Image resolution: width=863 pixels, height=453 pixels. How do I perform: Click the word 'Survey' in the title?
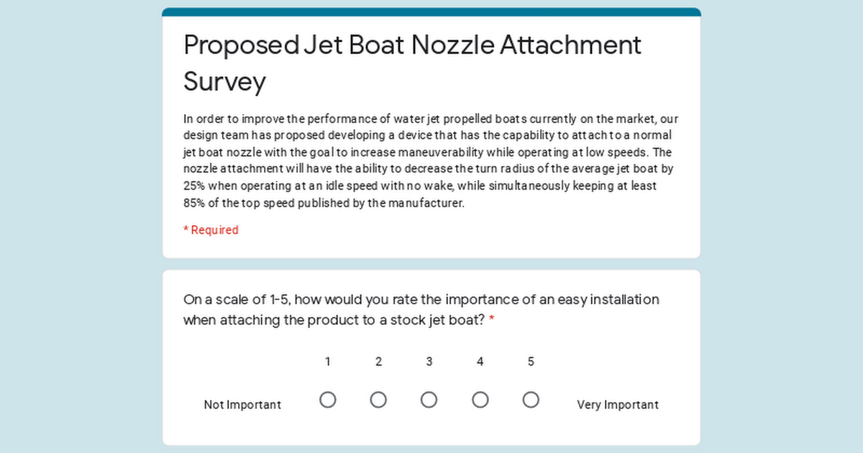[x=224, y=82]
